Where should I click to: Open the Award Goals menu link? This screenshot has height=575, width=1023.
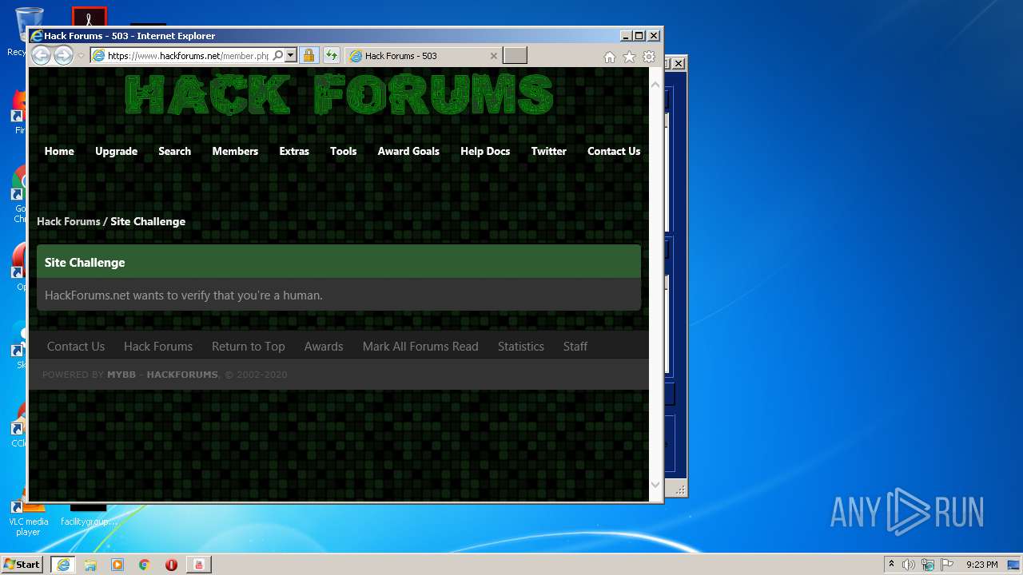click(408, 151)
